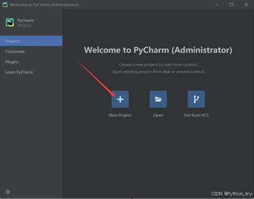Click the Get from VCS label
The image size is (254, 199).
click(196, 115)
